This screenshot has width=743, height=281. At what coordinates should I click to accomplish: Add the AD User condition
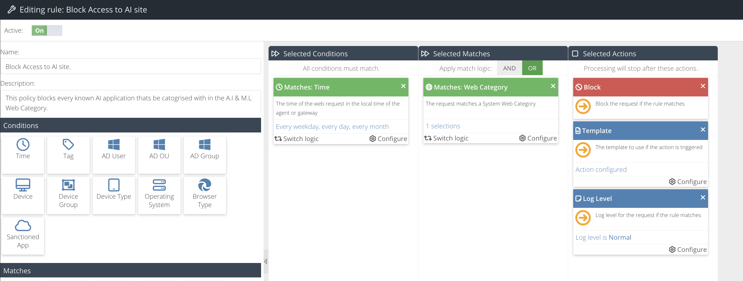[114, 155]
